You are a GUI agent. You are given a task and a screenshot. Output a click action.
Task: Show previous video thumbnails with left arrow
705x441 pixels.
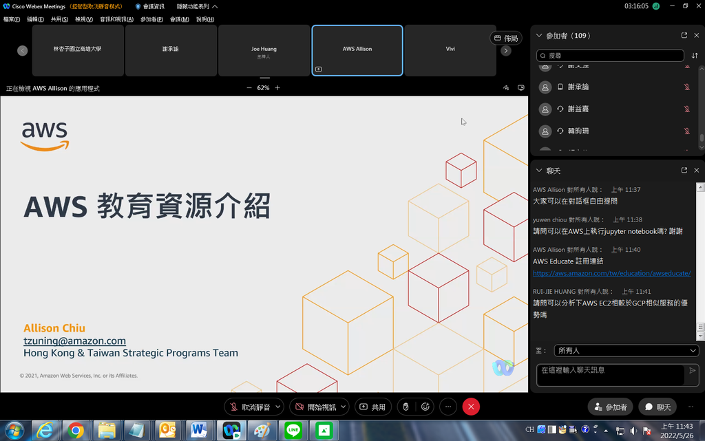(23, 51)
